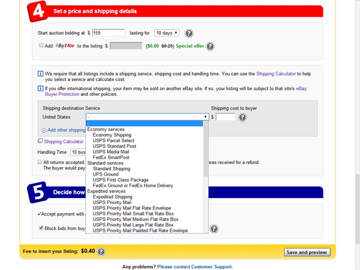Choose UPS Ground service
This screenshot has width=360, height=270.
point(106,174)
